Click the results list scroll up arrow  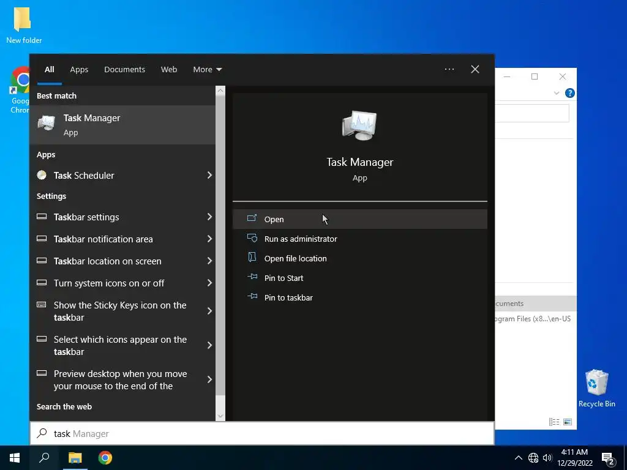coord(220,91)
